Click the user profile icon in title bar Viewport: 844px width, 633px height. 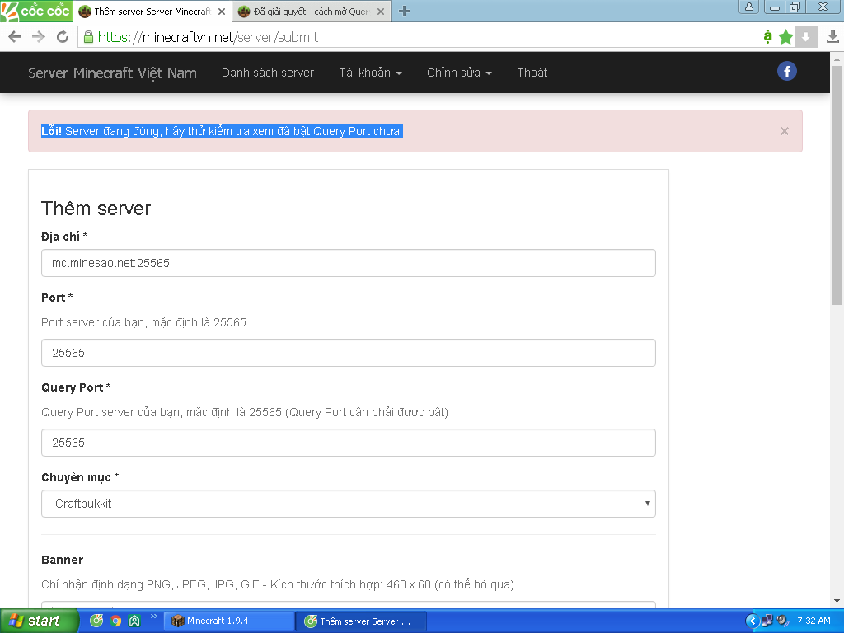(748, 7)
